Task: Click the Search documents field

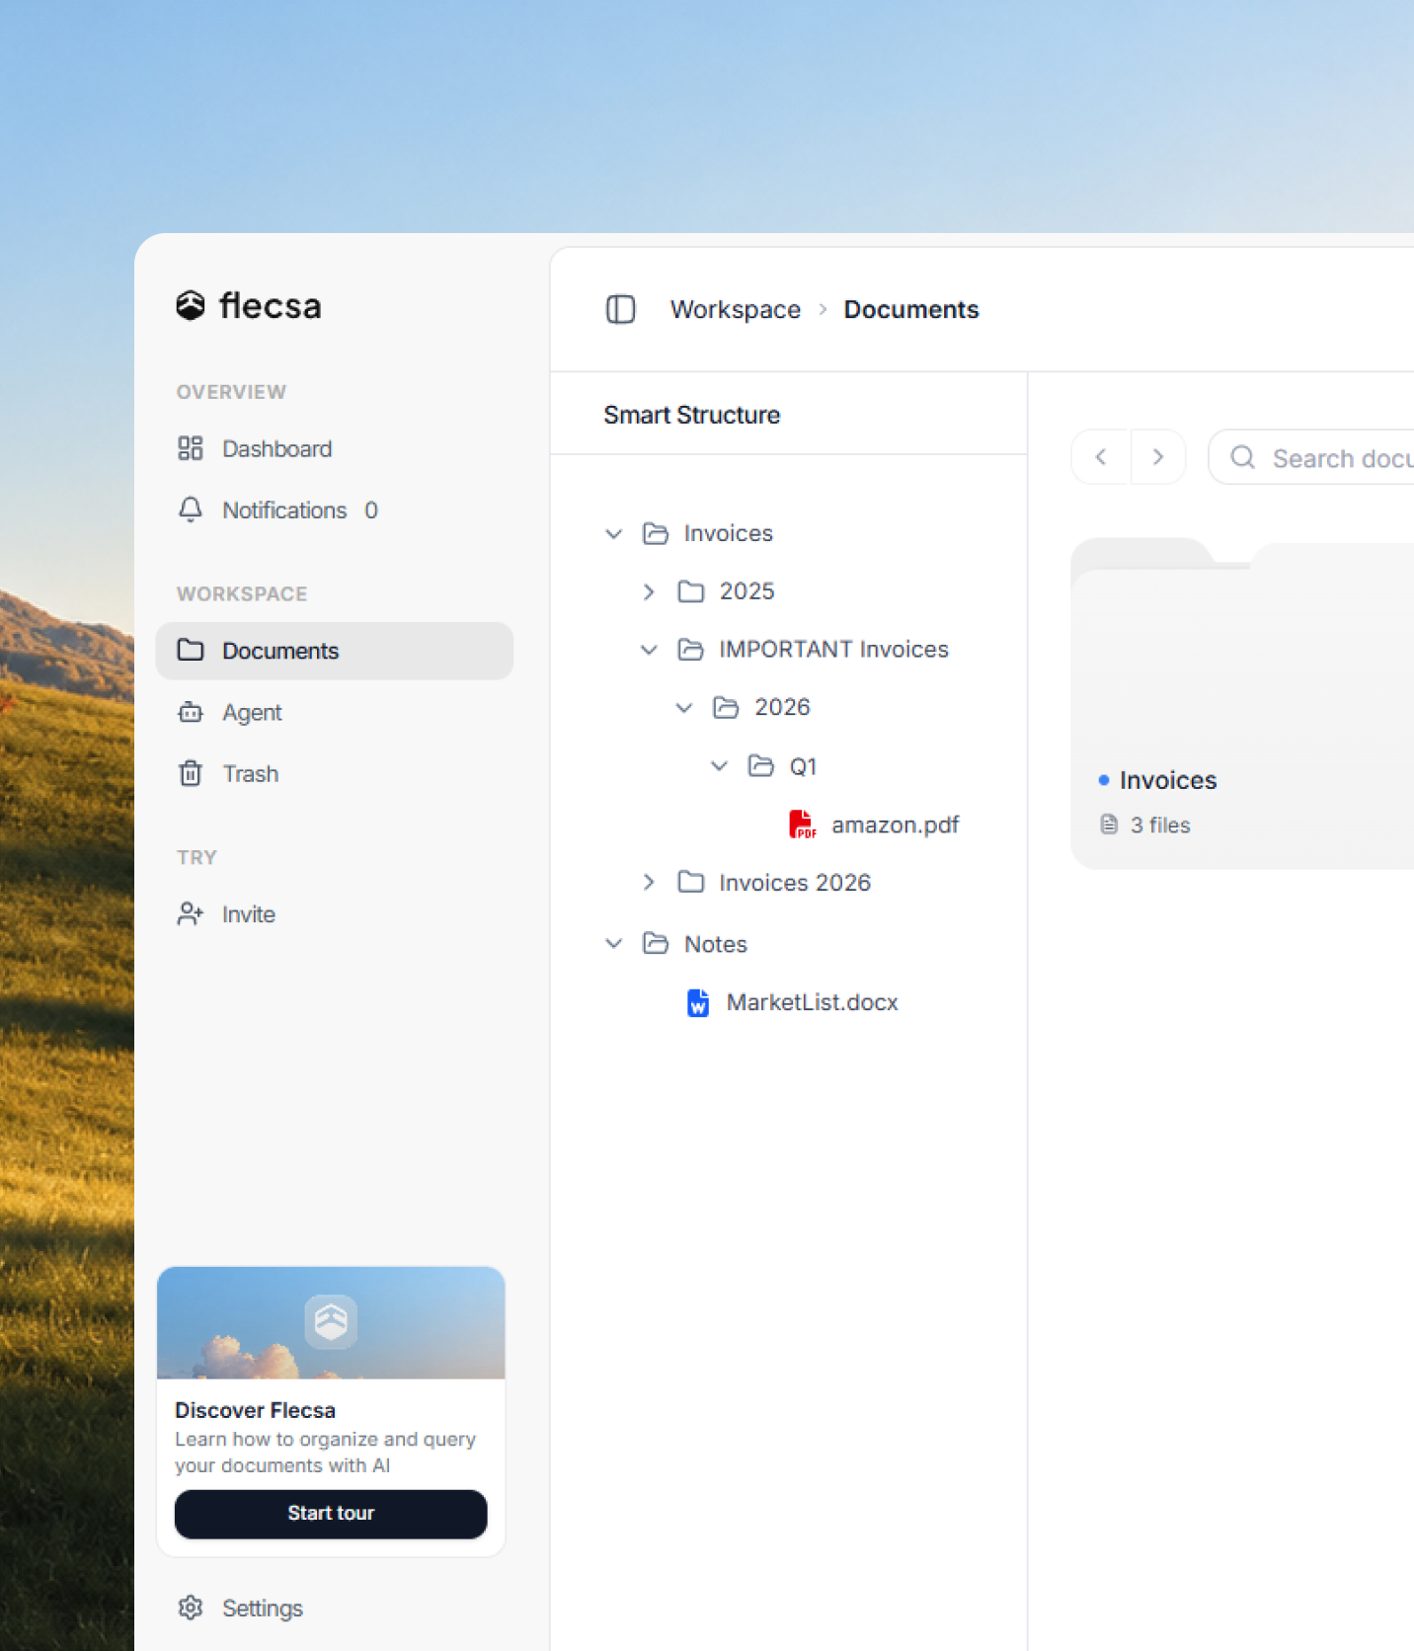Action: (1311, 457)
